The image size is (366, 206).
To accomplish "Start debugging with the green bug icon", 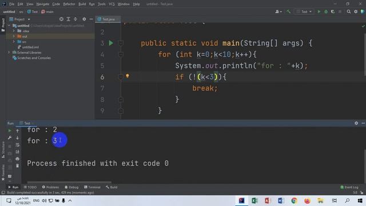I will (x=326, y=11).
